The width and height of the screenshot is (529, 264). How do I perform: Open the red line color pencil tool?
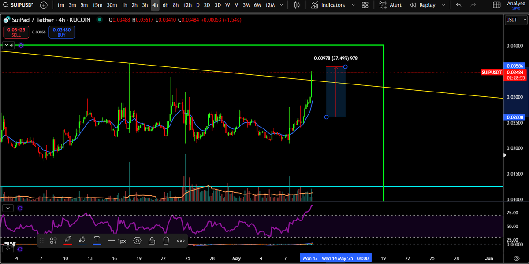tap(68, 241)
